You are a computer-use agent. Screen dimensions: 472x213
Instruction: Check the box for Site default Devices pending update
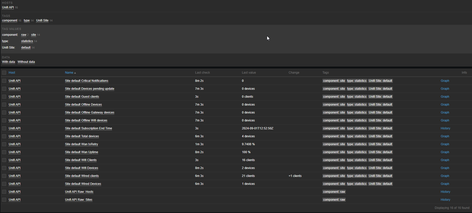4,89
